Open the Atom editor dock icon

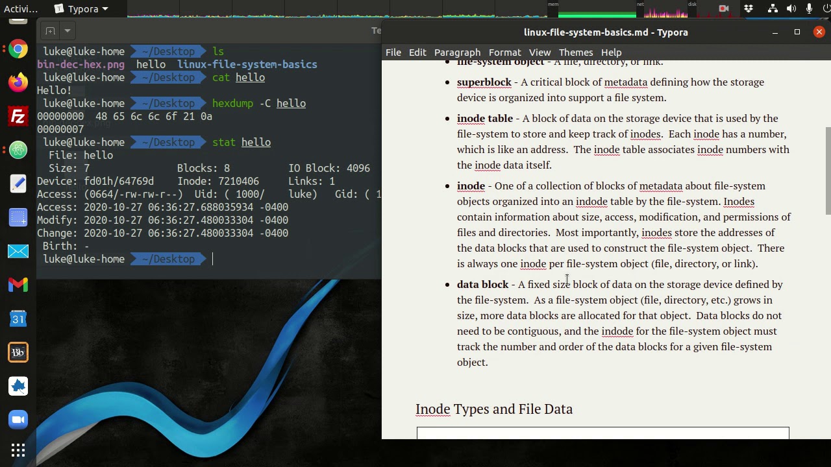pos(18,150)
